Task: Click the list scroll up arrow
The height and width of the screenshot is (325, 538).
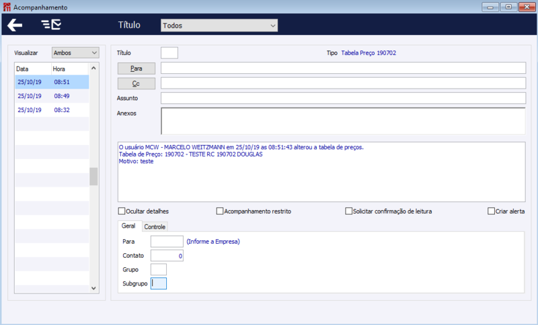Action: tap(93, 68)
